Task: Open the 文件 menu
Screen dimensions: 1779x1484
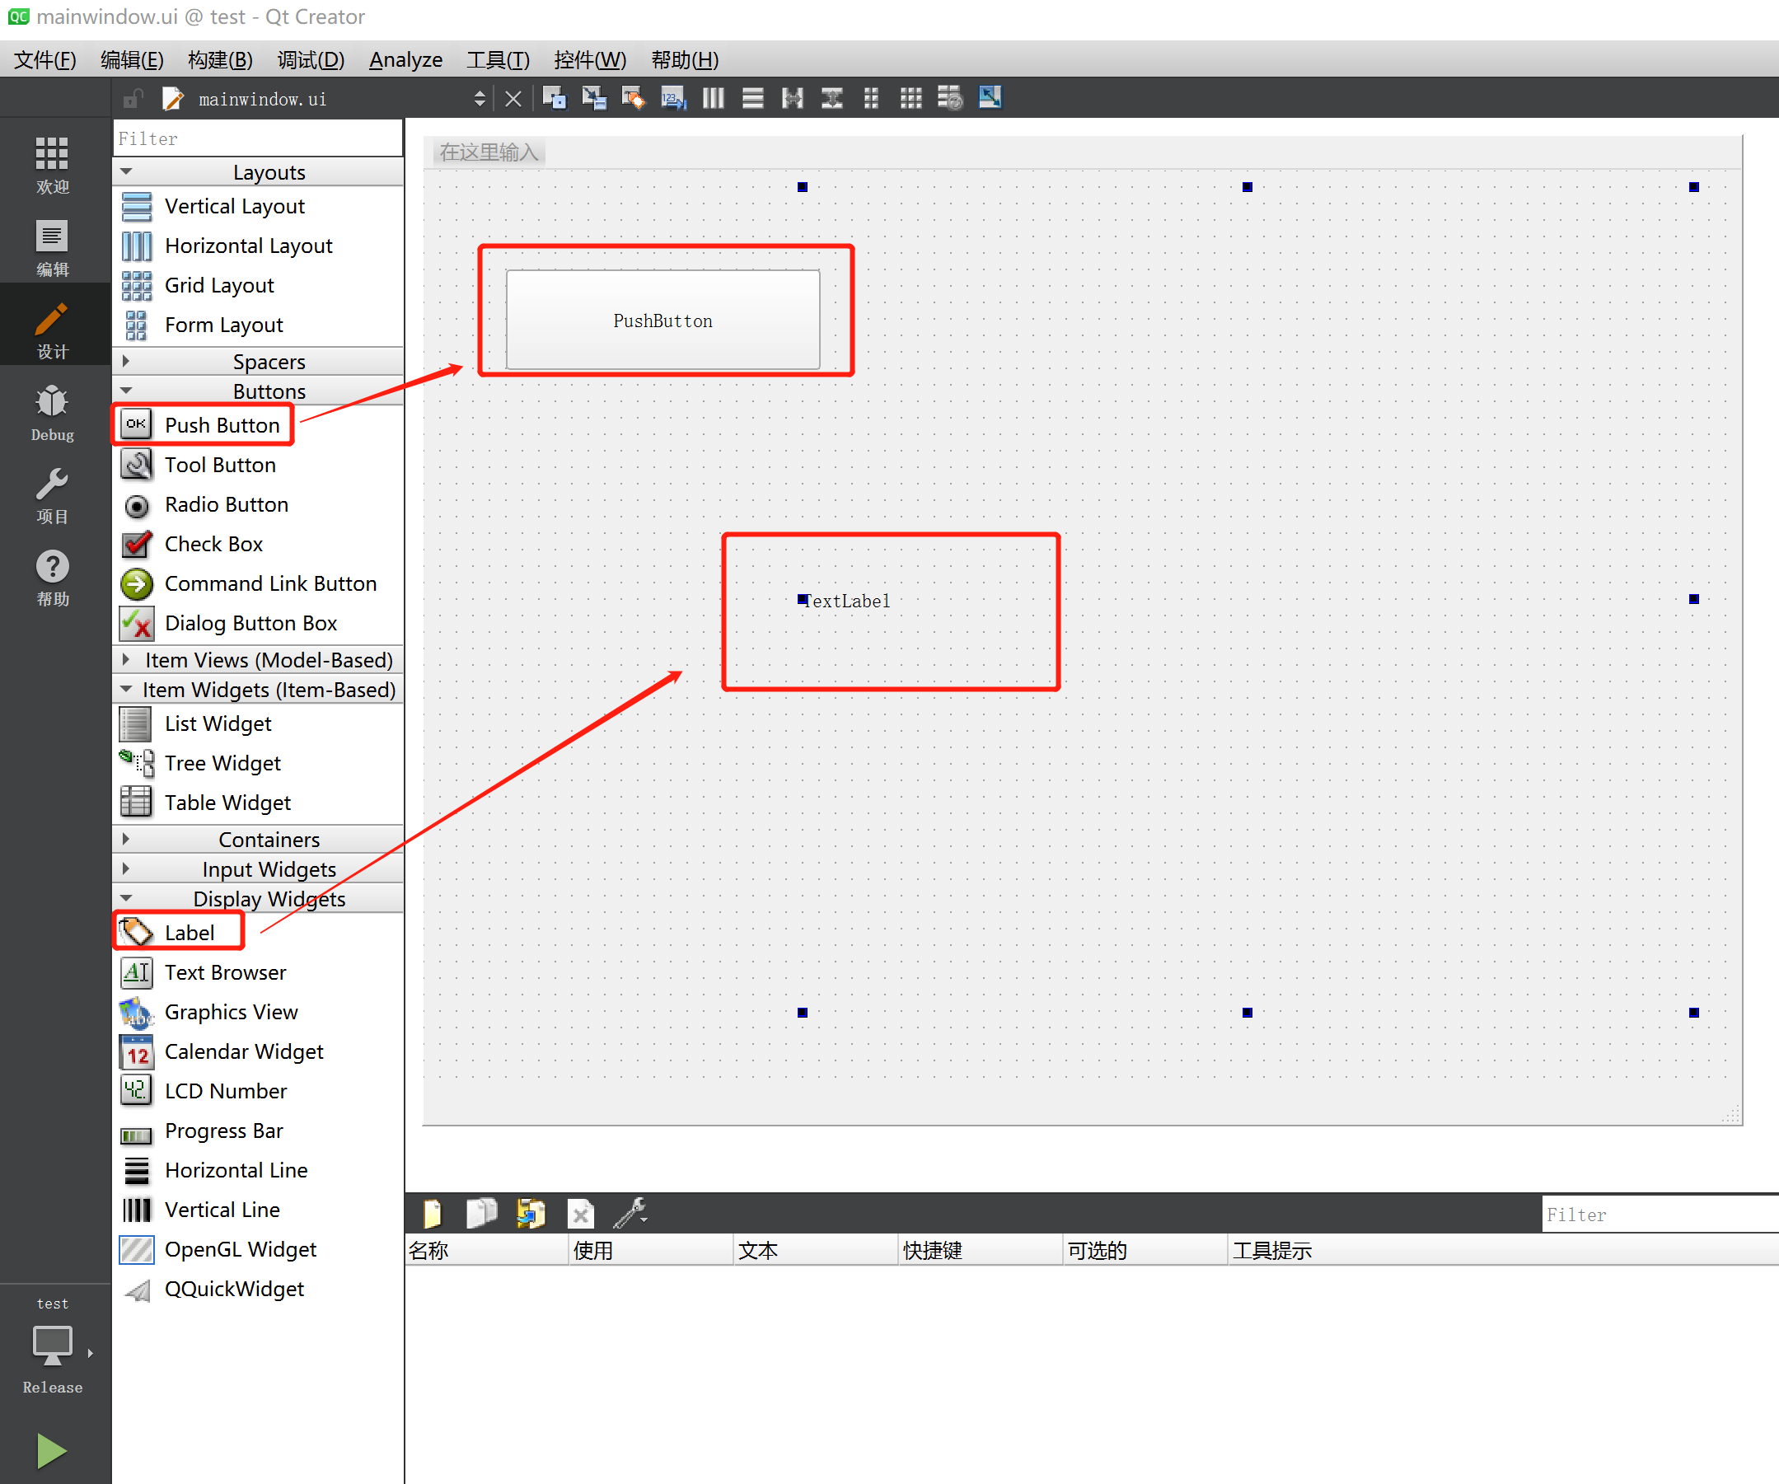Action: [43, 59]
